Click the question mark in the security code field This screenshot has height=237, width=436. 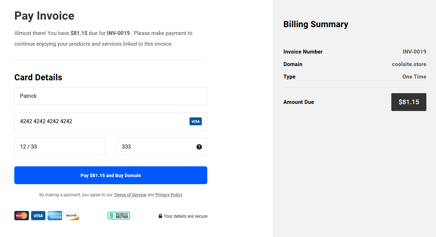(x=199, y=147)
